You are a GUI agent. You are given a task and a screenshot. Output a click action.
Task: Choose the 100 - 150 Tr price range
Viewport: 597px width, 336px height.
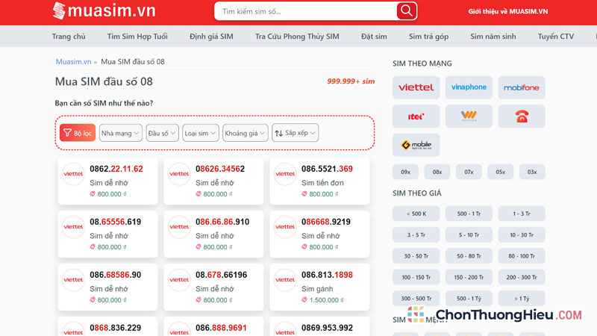(416, 277)
